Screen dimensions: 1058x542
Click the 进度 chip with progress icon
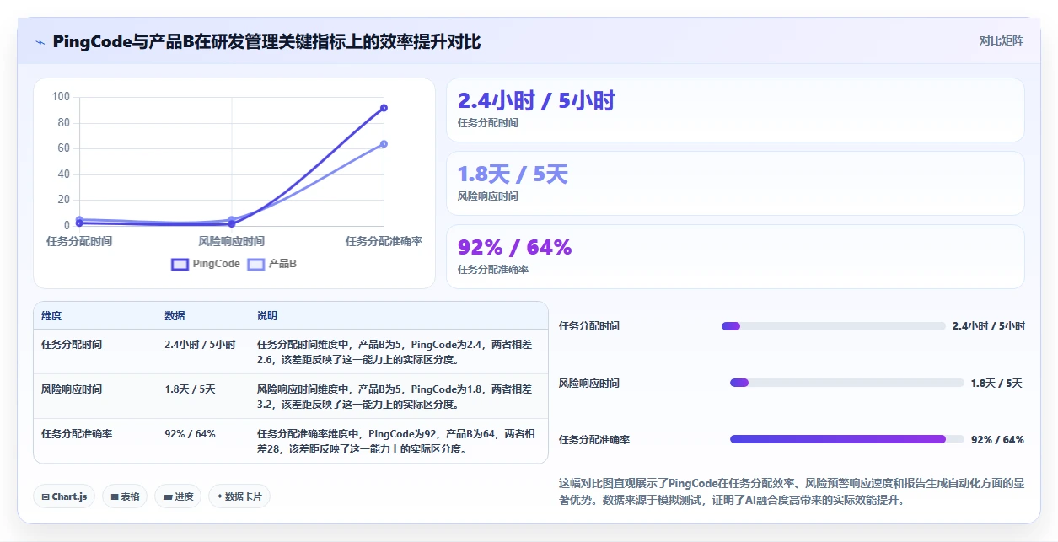179,496
